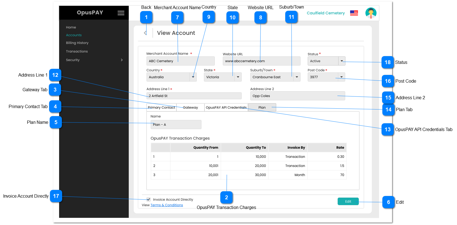The height and width of the screenshot is (225, 457).
Task: Click the Website URL field
Action: click(261, 61)
